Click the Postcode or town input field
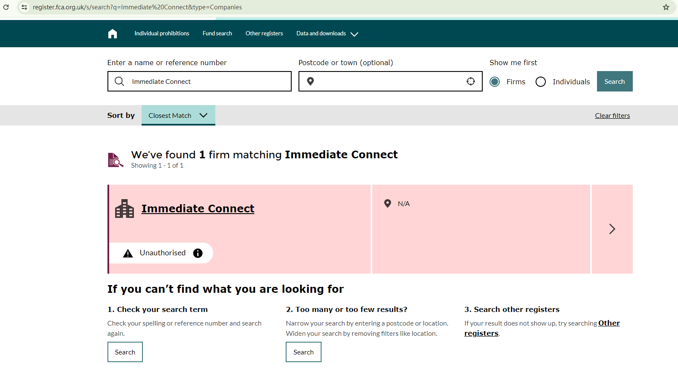This screenshot has width=678, height=383. pyautogui.click(x=388, y=81)
